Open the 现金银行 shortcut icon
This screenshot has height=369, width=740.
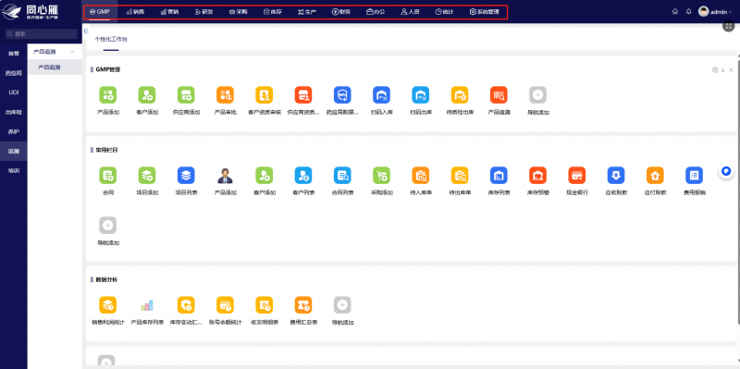576,175
